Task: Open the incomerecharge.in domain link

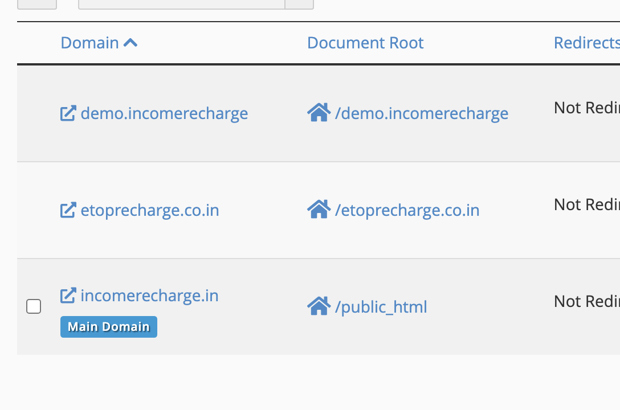Action: 149,296
